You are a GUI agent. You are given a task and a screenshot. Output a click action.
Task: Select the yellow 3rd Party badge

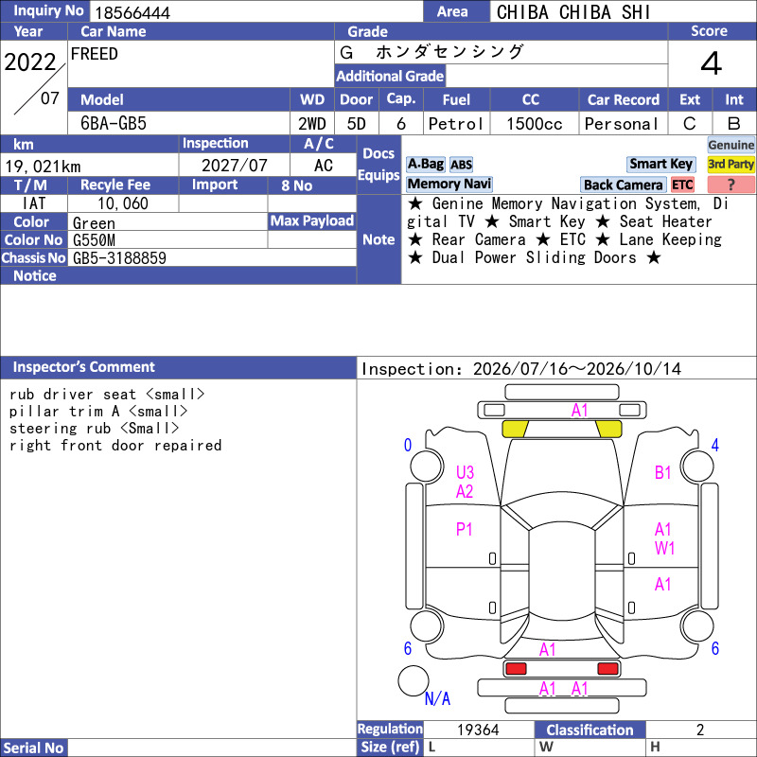point(731,164)
